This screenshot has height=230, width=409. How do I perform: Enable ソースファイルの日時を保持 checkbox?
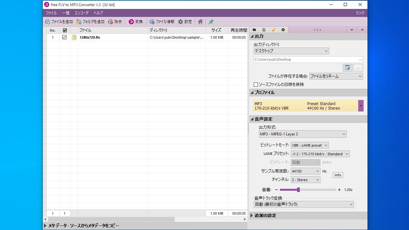(x=256, y=85)
